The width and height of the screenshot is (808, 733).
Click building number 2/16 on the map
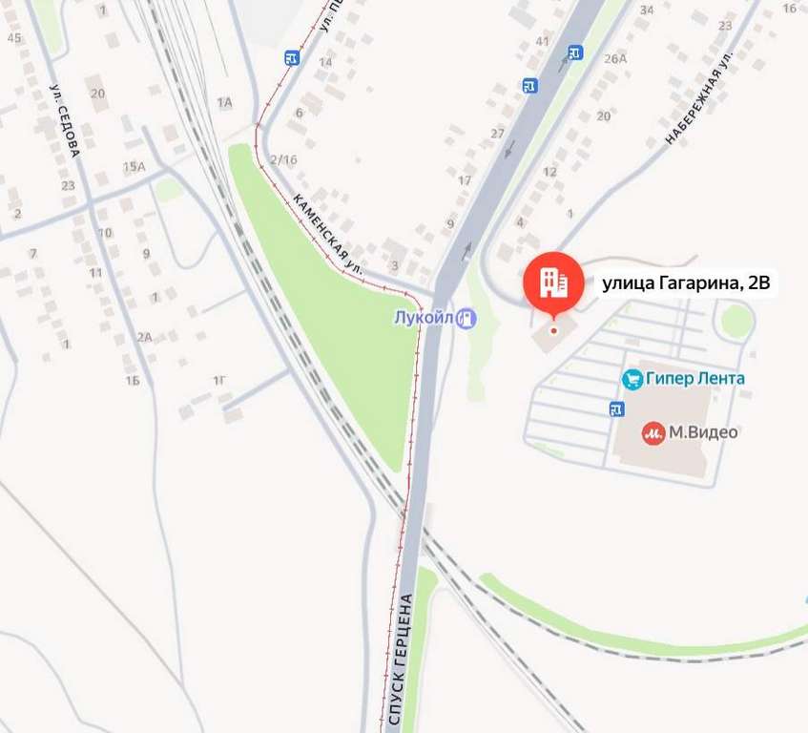(x=284, y=159)
